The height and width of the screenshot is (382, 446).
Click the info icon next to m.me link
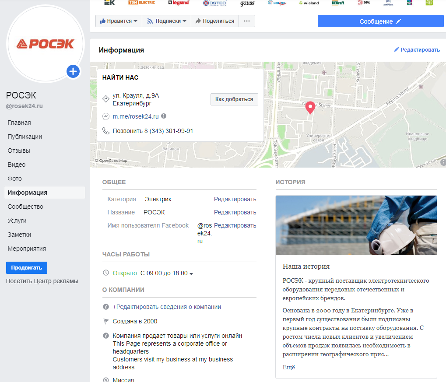[164, 116]
